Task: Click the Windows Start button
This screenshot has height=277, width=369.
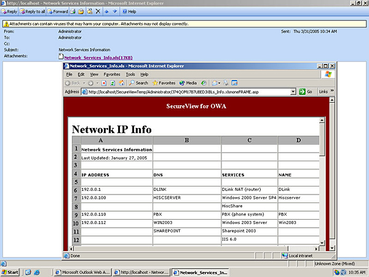Action: [11, 271]
